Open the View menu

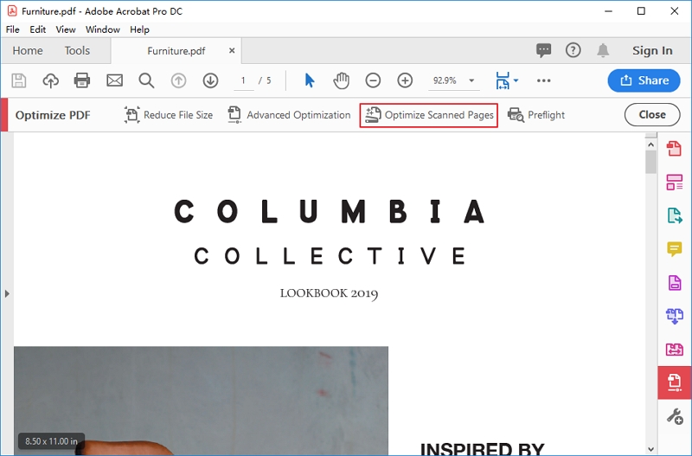(x=66, y=29)
